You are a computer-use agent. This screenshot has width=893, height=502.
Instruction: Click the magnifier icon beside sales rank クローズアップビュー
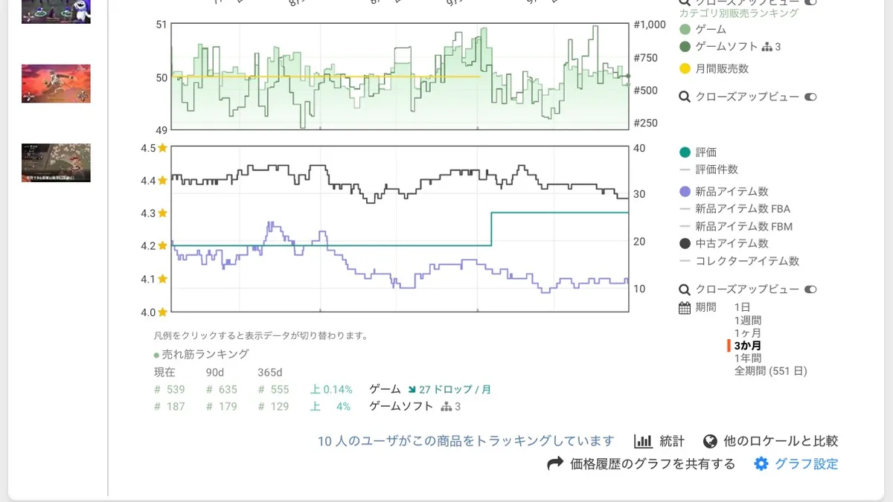pyautogui.click(x=685, y=97)
